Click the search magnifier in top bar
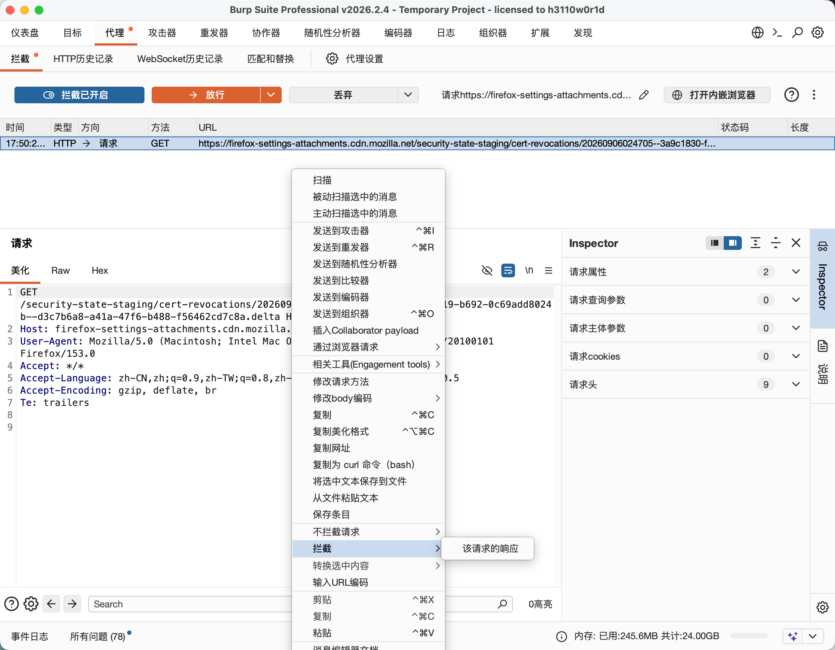This screenshot has width=835, height=650. 797,32
